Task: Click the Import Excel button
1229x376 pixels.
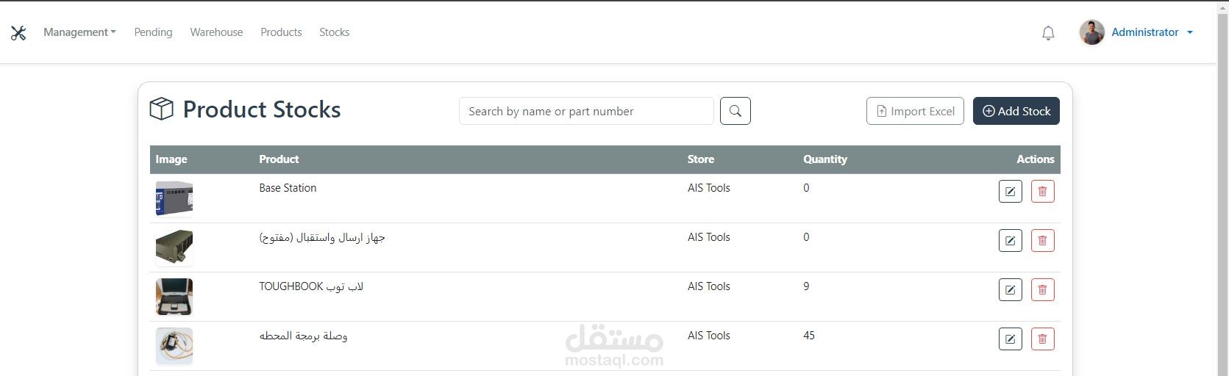Action: [915, 111]
